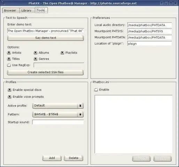Click the Phatbox.ini group title
Screen dimensions: 179x167
click(101, 82)
